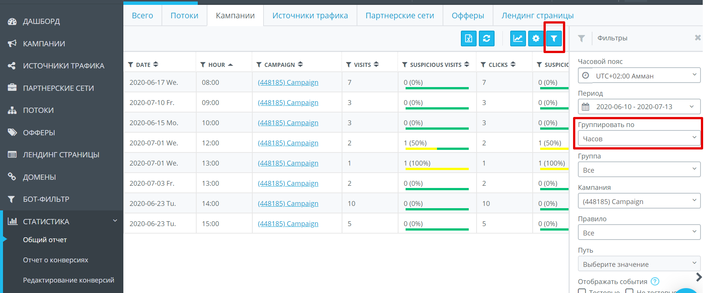Sort by CLICKS column arrows
Screen dimensions: 705x293
[x=513, y=64]
